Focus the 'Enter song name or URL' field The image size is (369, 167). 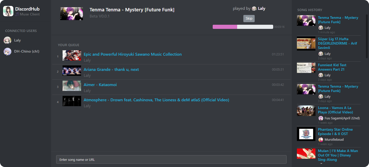(x=171, y=160)
